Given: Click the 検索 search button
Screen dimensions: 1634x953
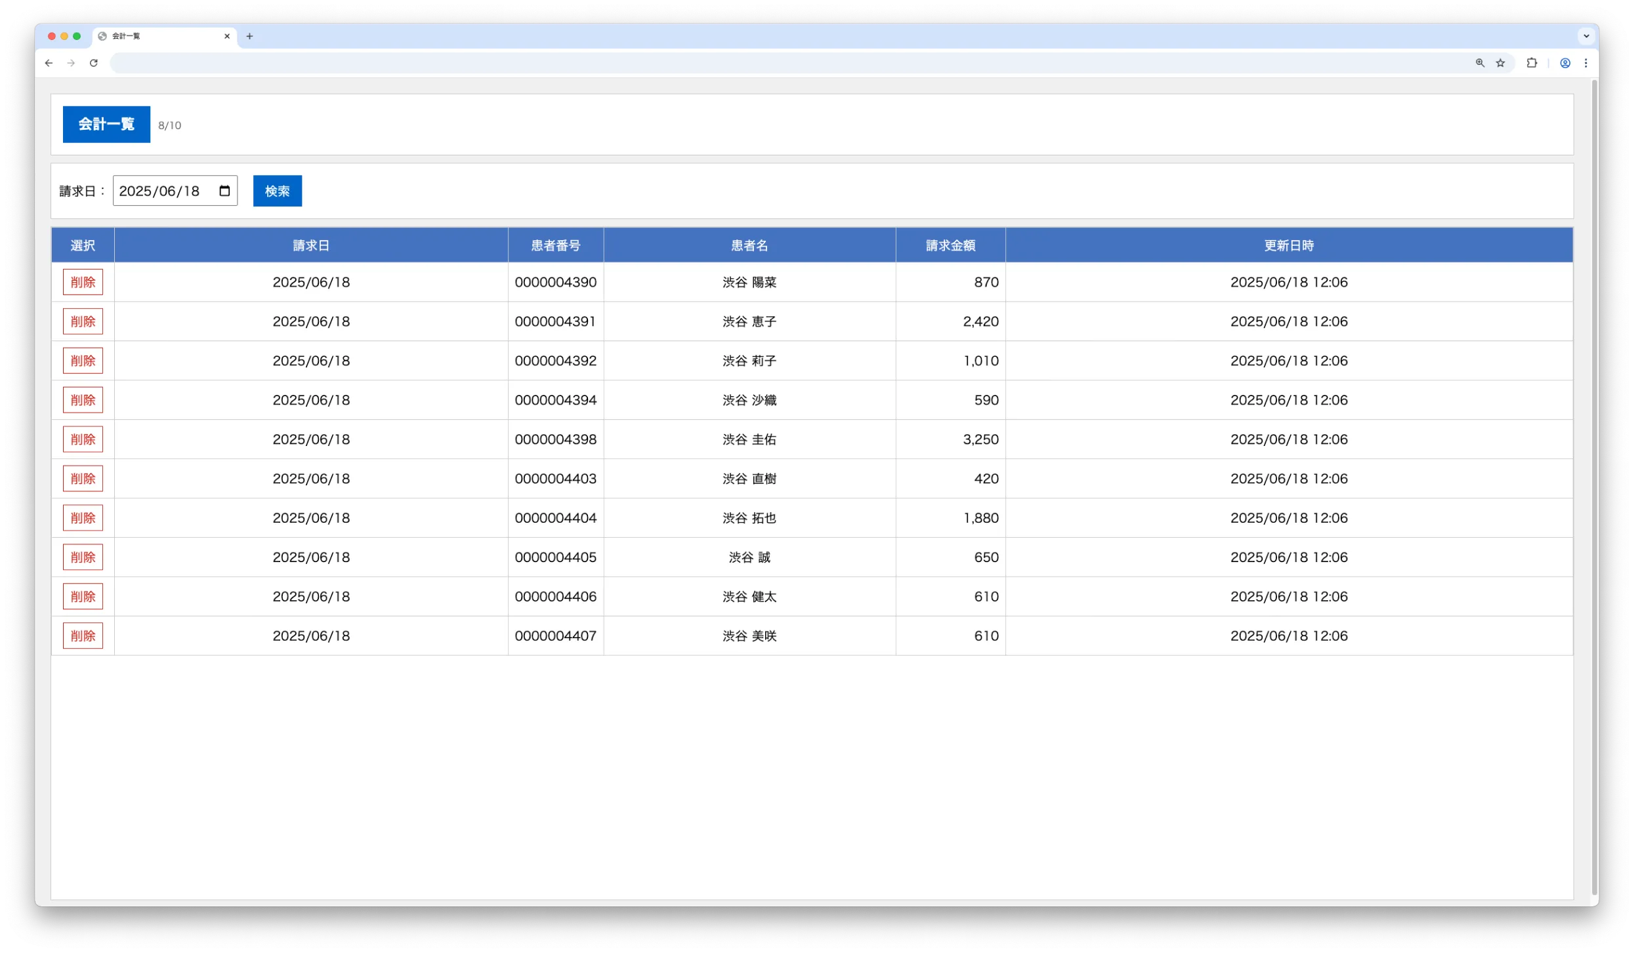Looking at the screenshot, I should pos(277,191).
